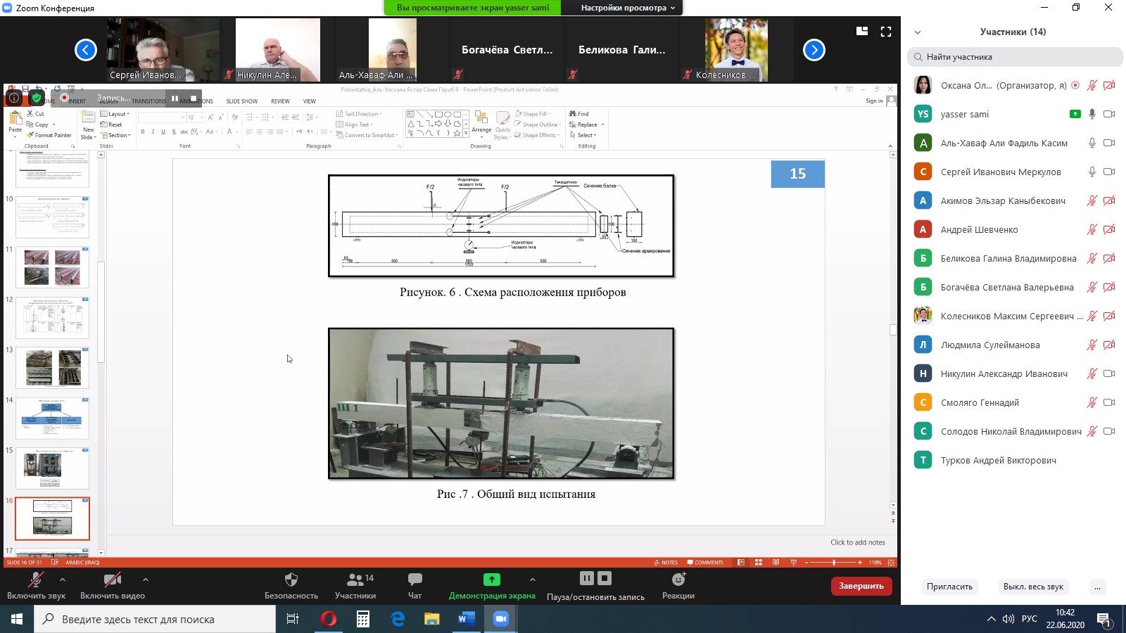Enter Zoom full screen mode icon
Viewport: 1126px width, 633px height.
[x=886, y=31]
